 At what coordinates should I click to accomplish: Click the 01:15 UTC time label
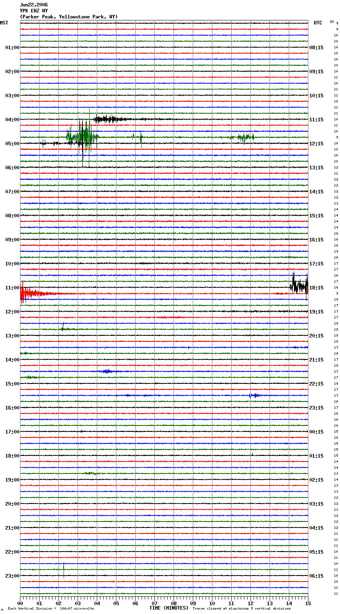point(316,456)
